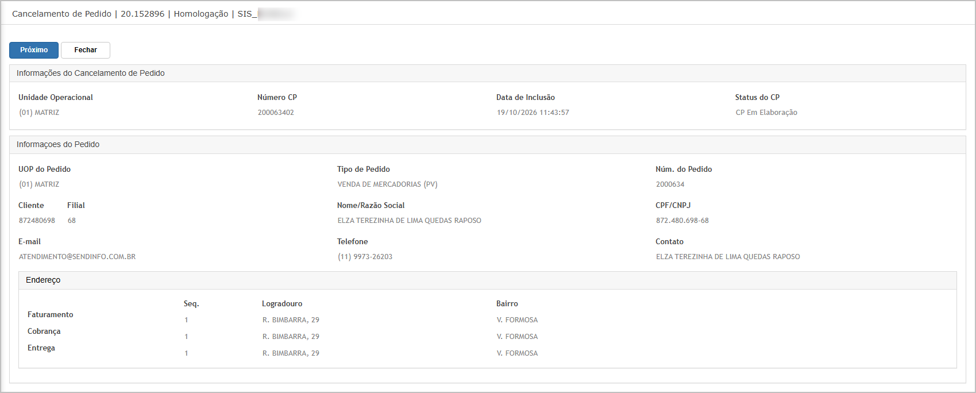Click the phone number (11) 9973-26203

(365, 257)
